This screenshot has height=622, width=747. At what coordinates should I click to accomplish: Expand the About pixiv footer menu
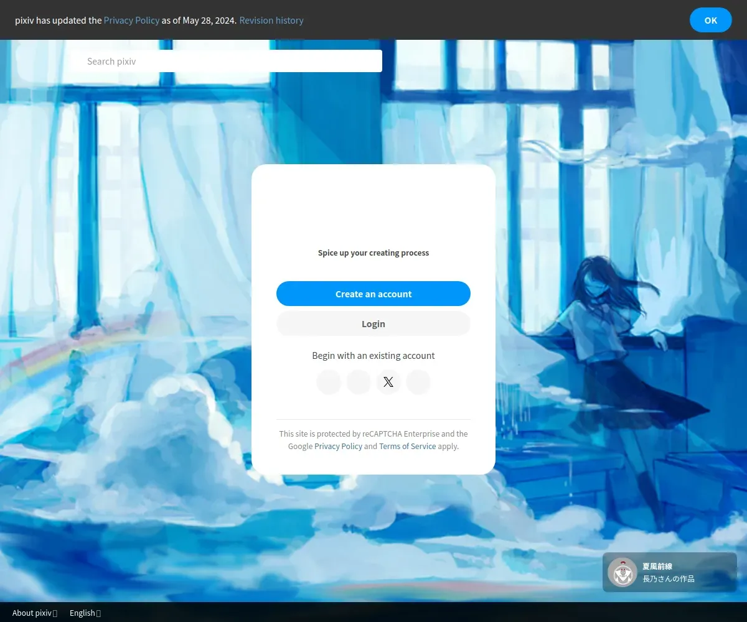pyautogui.click(x=35, y=613)
